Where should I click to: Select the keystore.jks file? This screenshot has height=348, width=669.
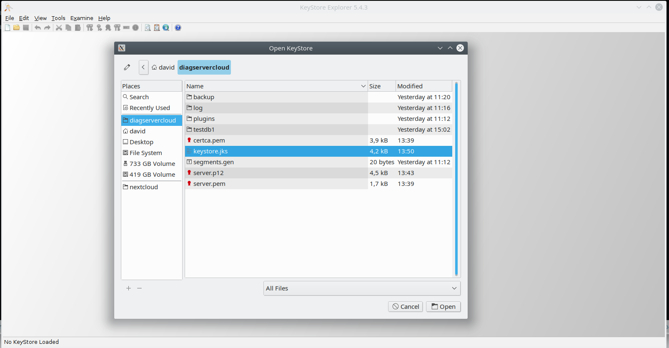coord(318,151)
